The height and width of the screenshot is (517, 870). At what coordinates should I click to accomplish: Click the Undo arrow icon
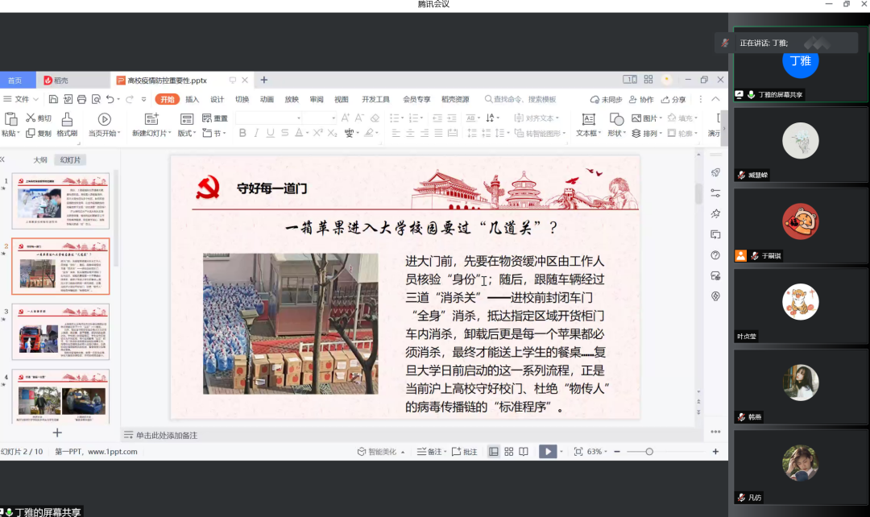[x=110, y=100]
